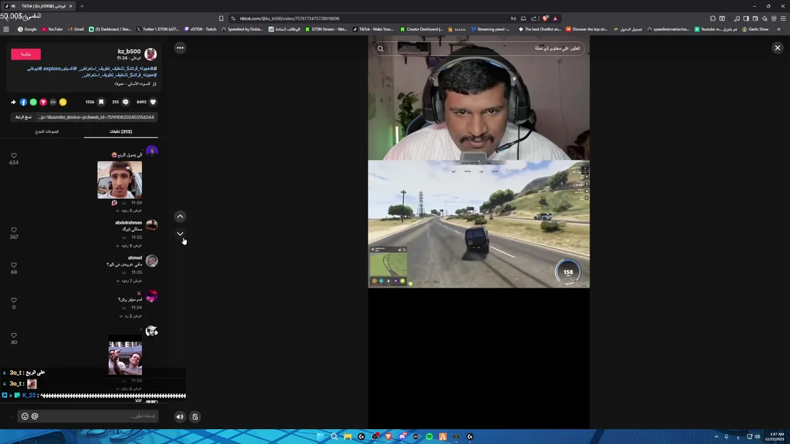
Task: Go to next video with down arrow
Action: pos(180,234)
